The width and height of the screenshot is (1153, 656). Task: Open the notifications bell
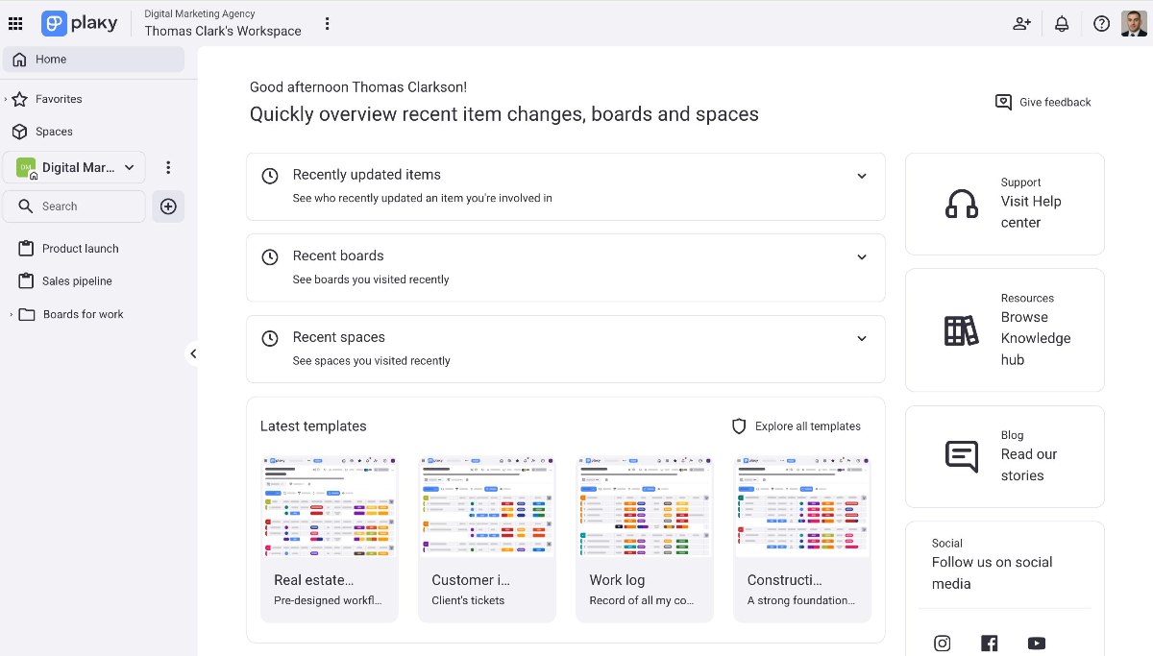coord(1062,24)
